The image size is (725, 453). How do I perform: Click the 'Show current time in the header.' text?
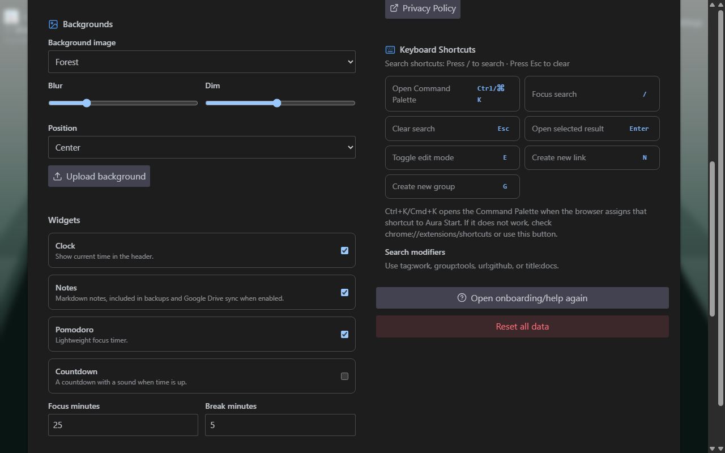(105, 257)
